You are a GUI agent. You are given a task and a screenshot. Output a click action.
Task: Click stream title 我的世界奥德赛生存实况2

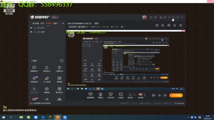(x=79, y=23)
